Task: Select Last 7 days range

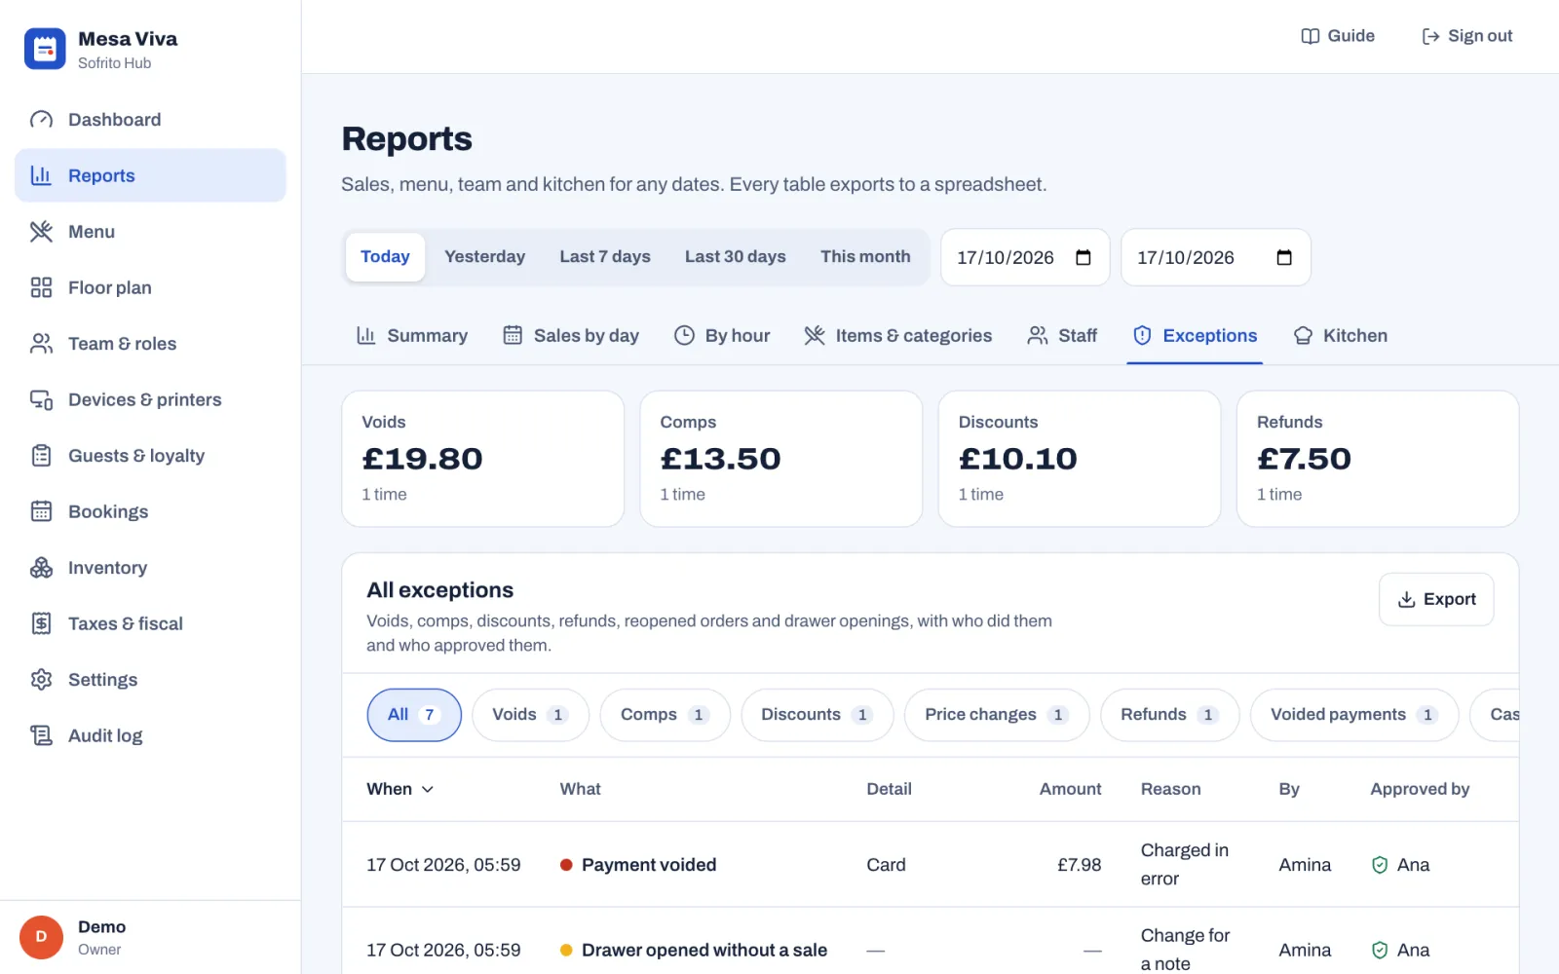Action: [605, 257]
